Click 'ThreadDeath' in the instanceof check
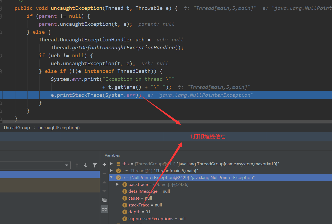332x224 pixels. 134,71
